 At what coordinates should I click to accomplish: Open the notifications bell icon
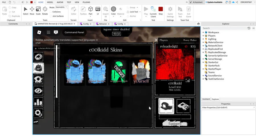click(x=226, y=2)
